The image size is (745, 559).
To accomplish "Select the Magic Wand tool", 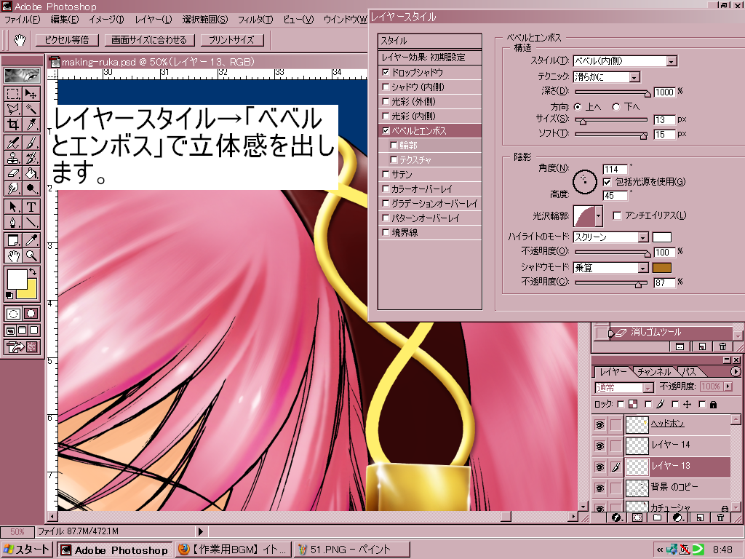I will [31, 108].
